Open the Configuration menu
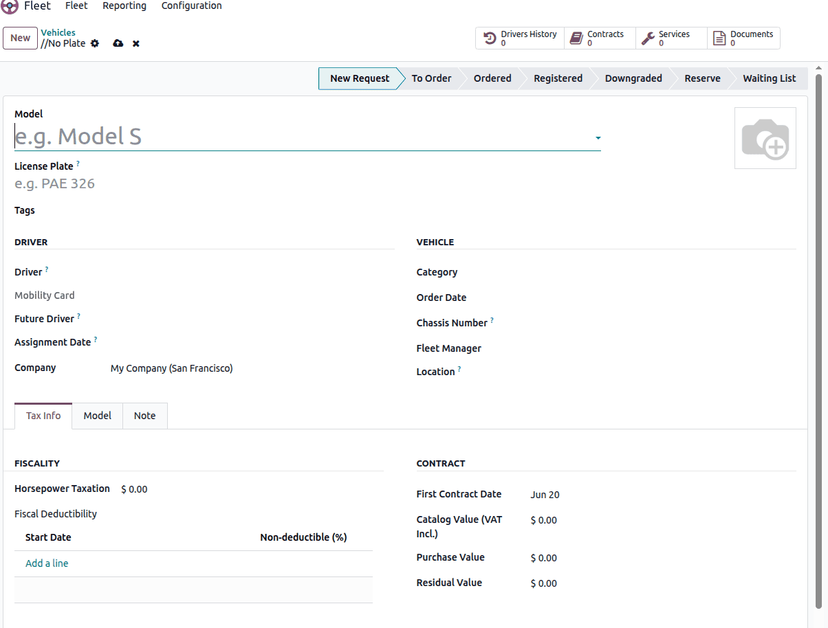 191,5
